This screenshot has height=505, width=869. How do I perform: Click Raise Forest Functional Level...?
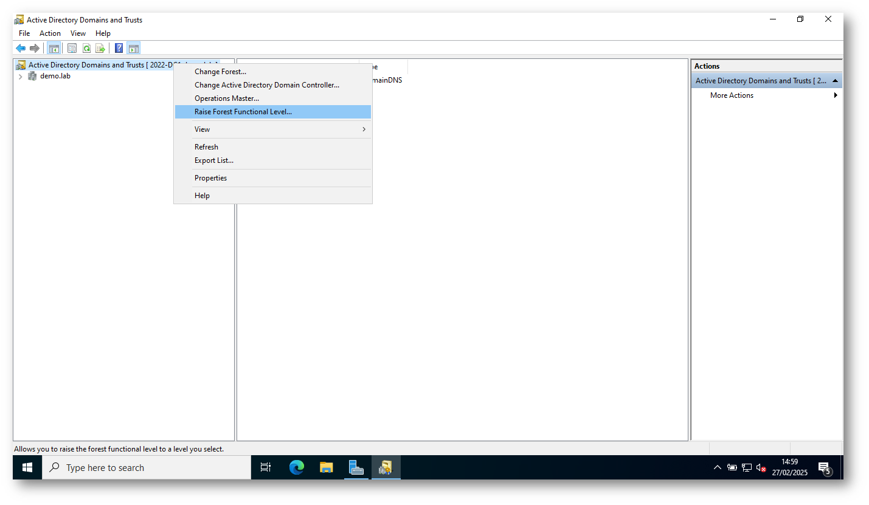(273, 112)
